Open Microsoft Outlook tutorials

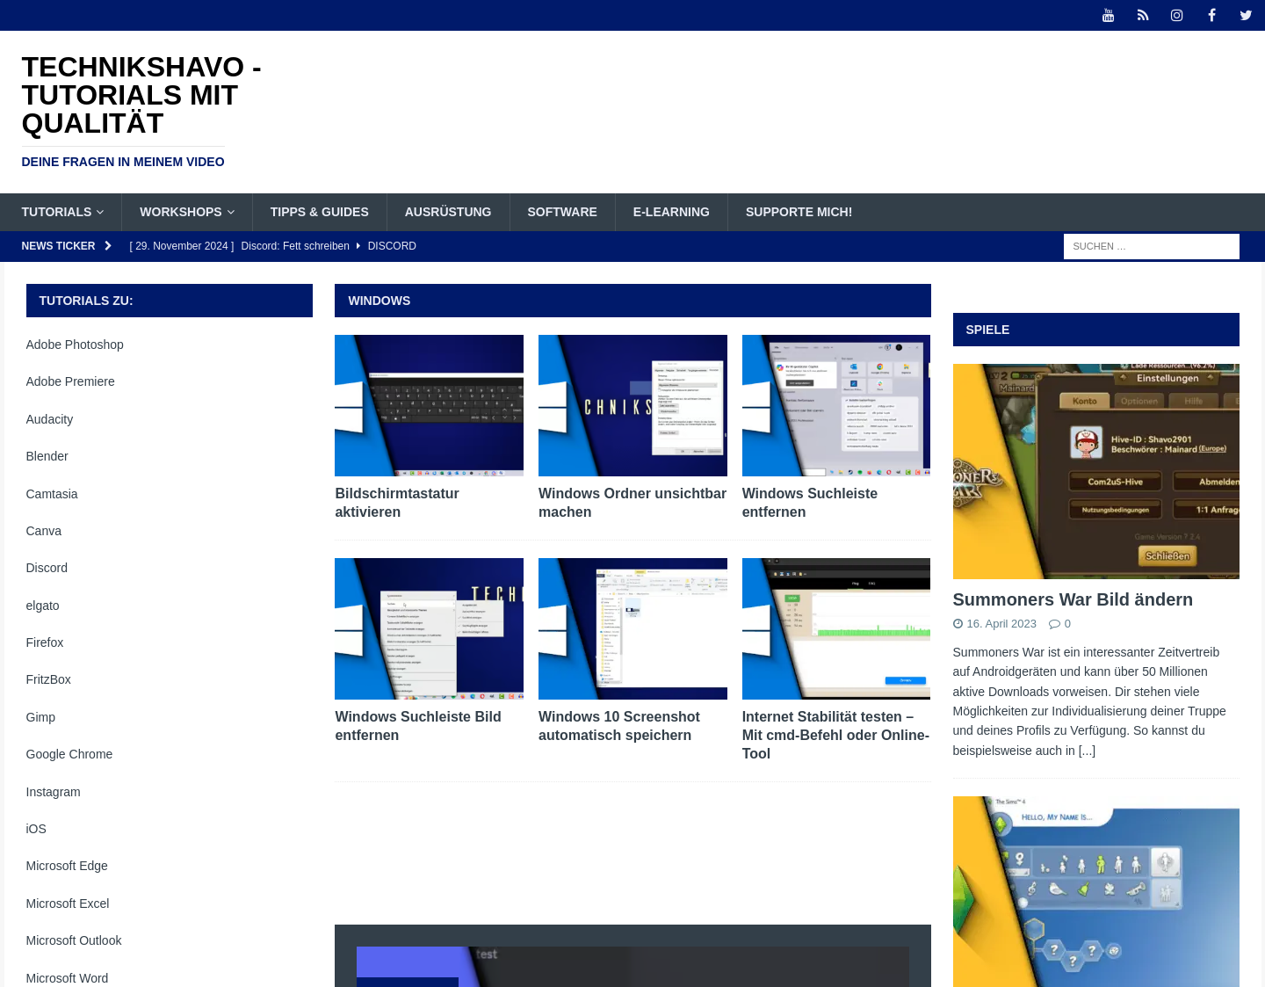click(74, 940)
